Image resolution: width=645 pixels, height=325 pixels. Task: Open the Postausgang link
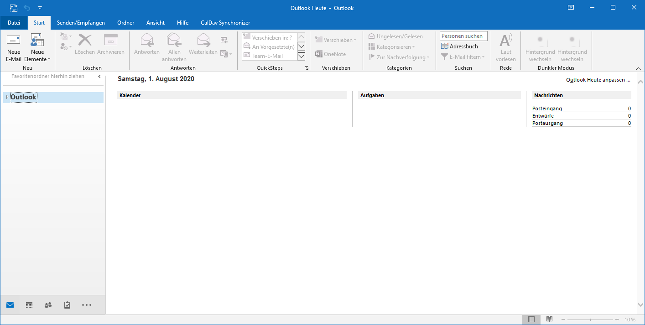[x=547, y=123]
